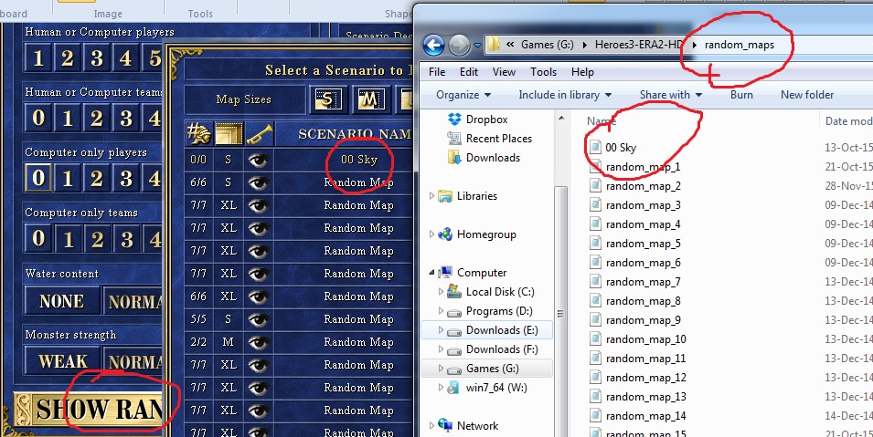Viewport: 873px width, 437px height.
Task: Select win7_64 (W:) drive in navigation pane
Action: pyautogui.click(x=496, y=388)
